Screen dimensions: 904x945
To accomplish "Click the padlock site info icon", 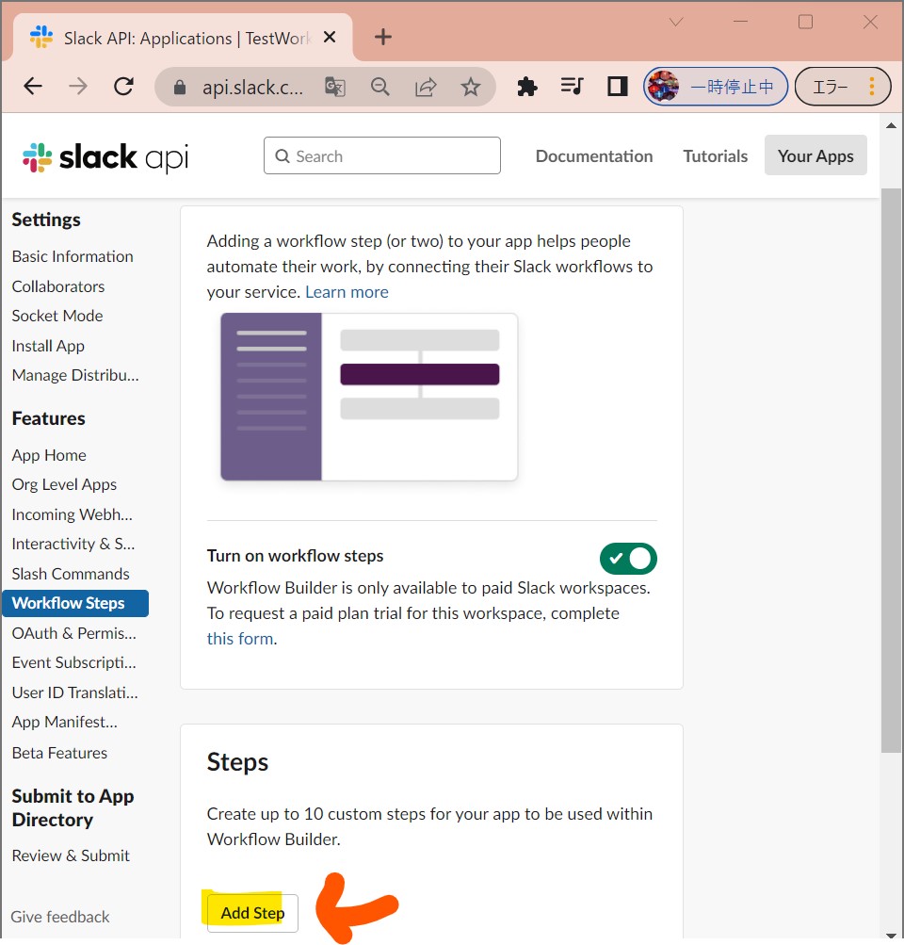I will (180, 88).
